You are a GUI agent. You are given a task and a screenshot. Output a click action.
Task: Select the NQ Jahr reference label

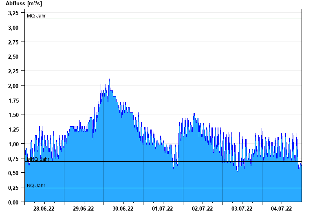tap(36, 186)
